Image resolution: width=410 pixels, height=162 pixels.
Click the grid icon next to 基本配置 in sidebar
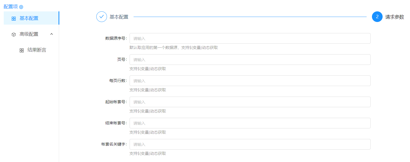[x=14, y=19]
